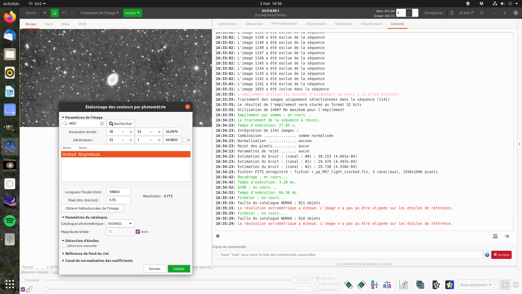Rotate the image counter-clockwise
The image size is (522, 294).
point(349,285)
